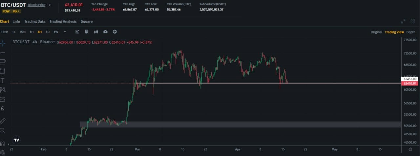Expand the more time intervals dropdown
The width and height of the screenshot is (420, 156).
[x=65, y=32]
